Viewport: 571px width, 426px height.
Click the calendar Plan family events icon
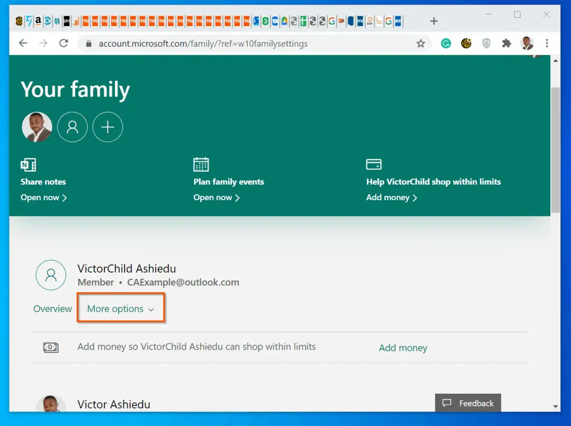click(201, 164)
